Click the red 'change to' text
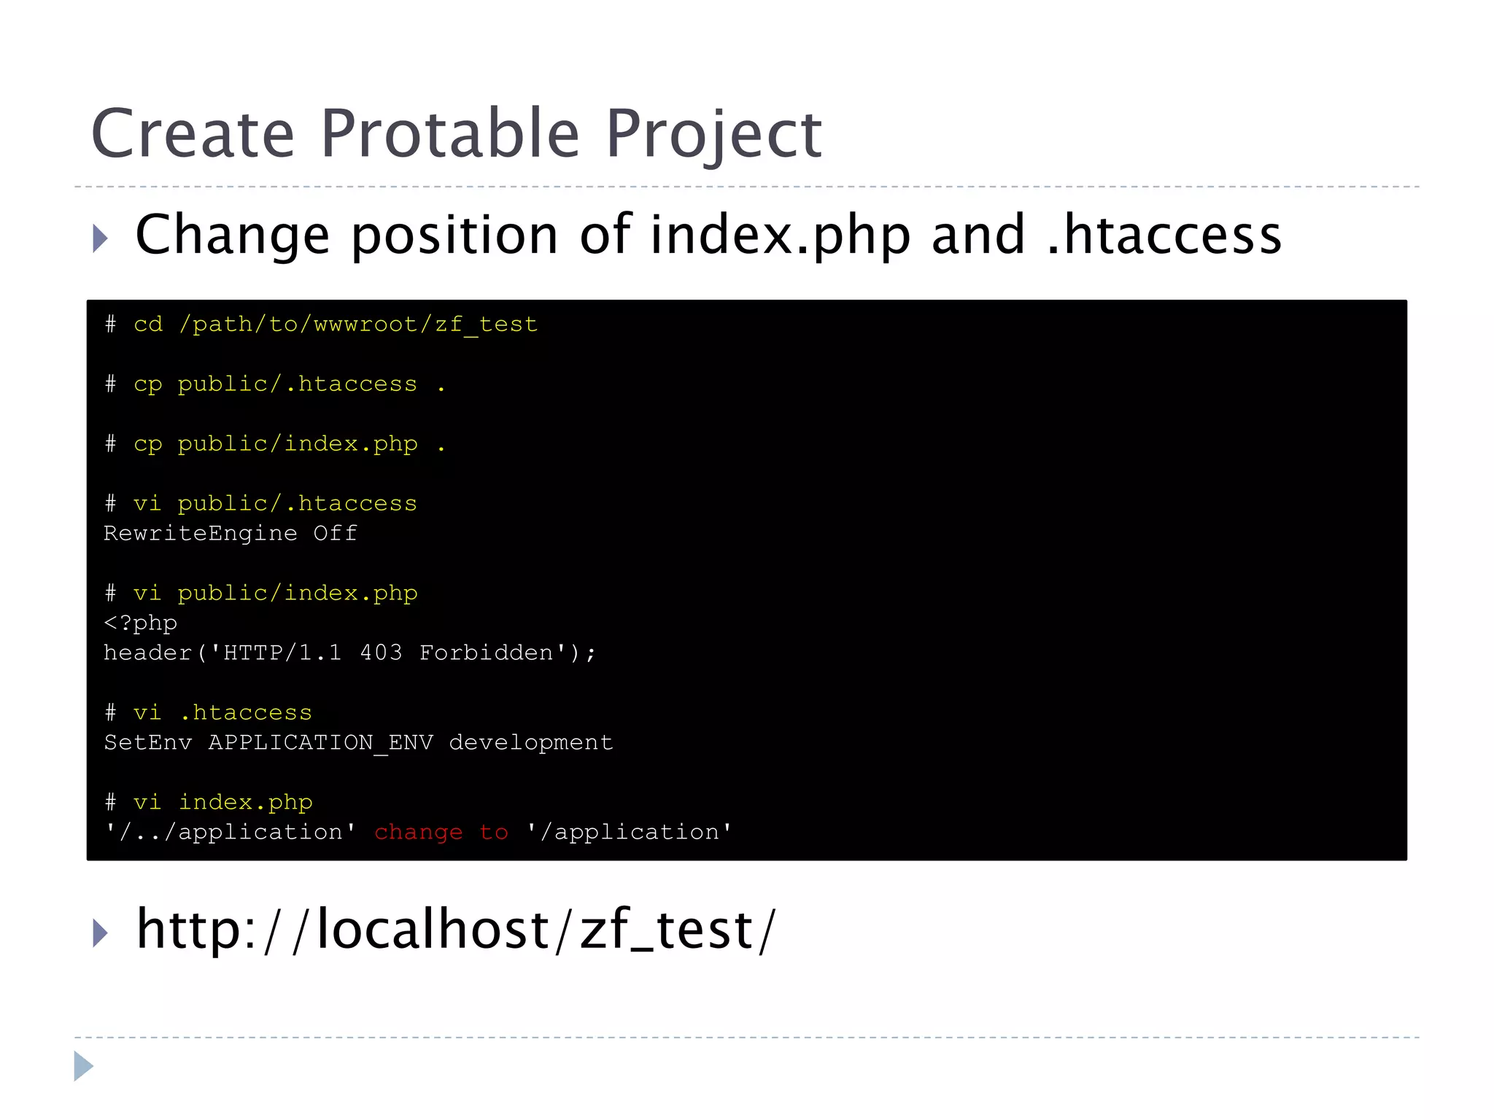The height and width of the screenshot is (1120, 1494). pyautogui.click(x=441, y=832)
